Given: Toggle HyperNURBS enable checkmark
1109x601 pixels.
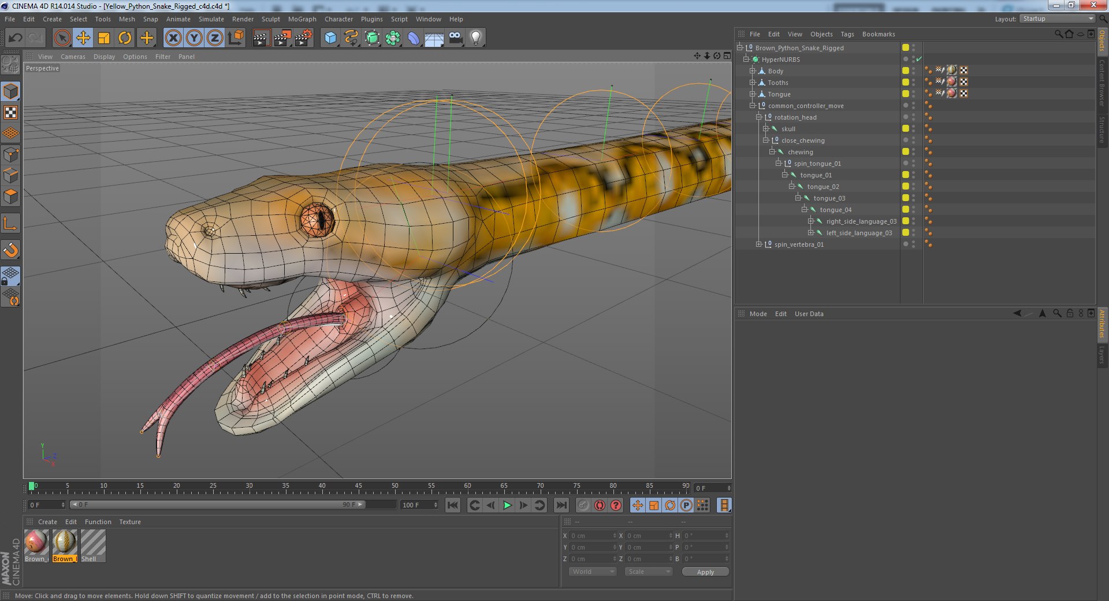Looking at the screenshot, I should tap(919, 59).
